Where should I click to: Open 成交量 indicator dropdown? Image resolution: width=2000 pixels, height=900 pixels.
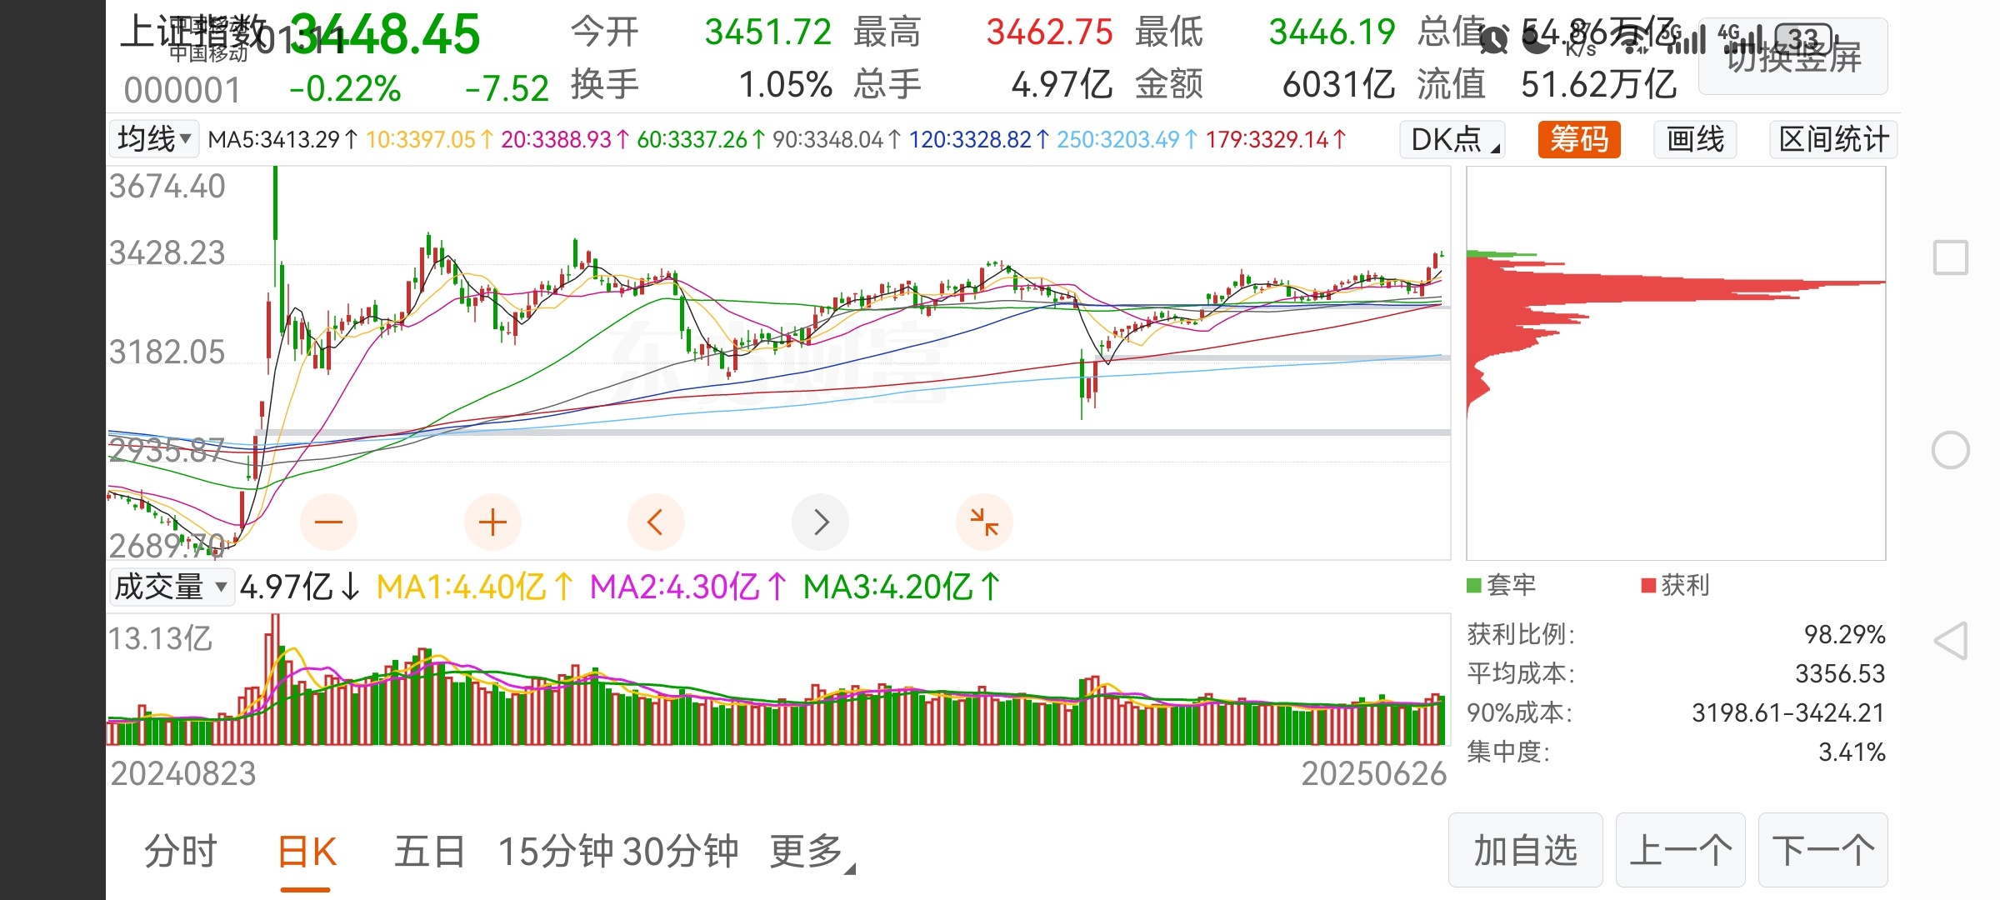click(172, 587)
